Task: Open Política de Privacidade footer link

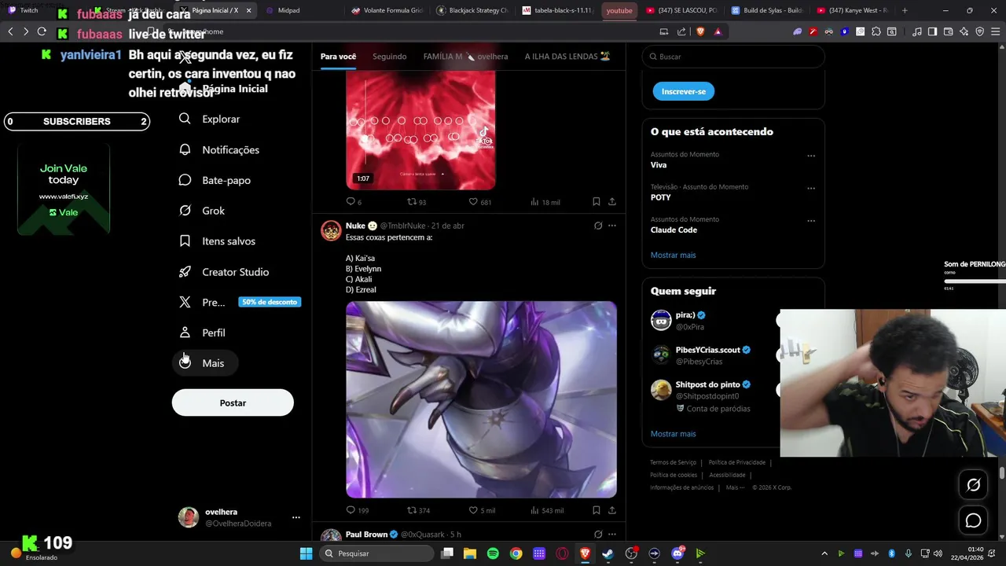Action: [x=736, y=462]
